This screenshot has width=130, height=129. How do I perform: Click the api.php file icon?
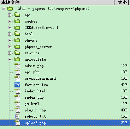click(x=17, y=72)
